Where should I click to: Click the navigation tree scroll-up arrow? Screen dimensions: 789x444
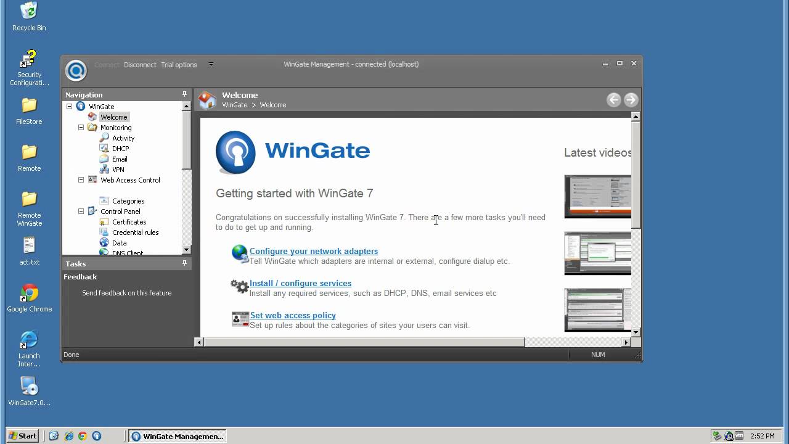point(186,106)
